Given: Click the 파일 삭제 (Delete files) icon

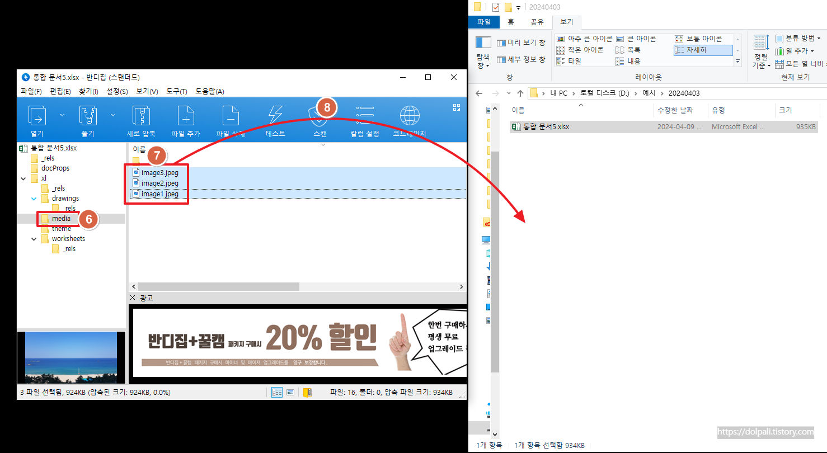Looking at the screenshot, I should 231,115.
